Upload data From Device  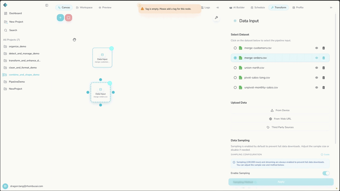click(x=280, y=110)
